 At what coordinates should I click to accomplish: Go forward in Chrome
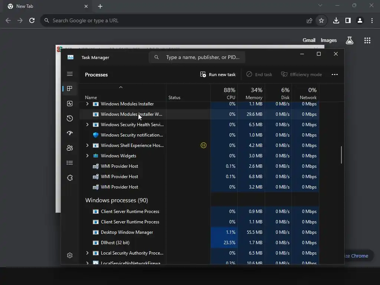click(x=20, y=21)
